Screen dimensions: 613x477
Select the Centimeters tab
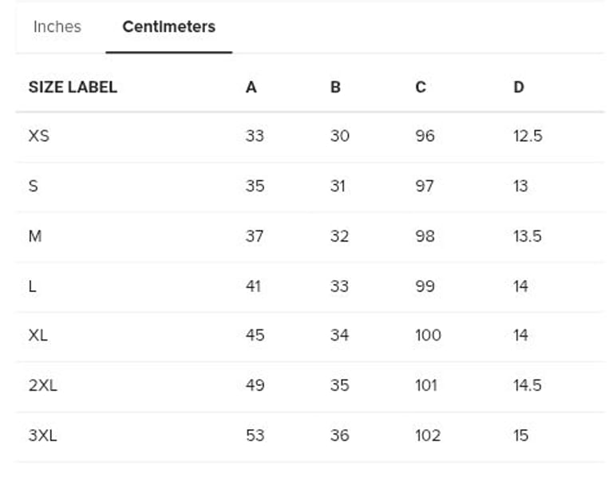(168, 27)
